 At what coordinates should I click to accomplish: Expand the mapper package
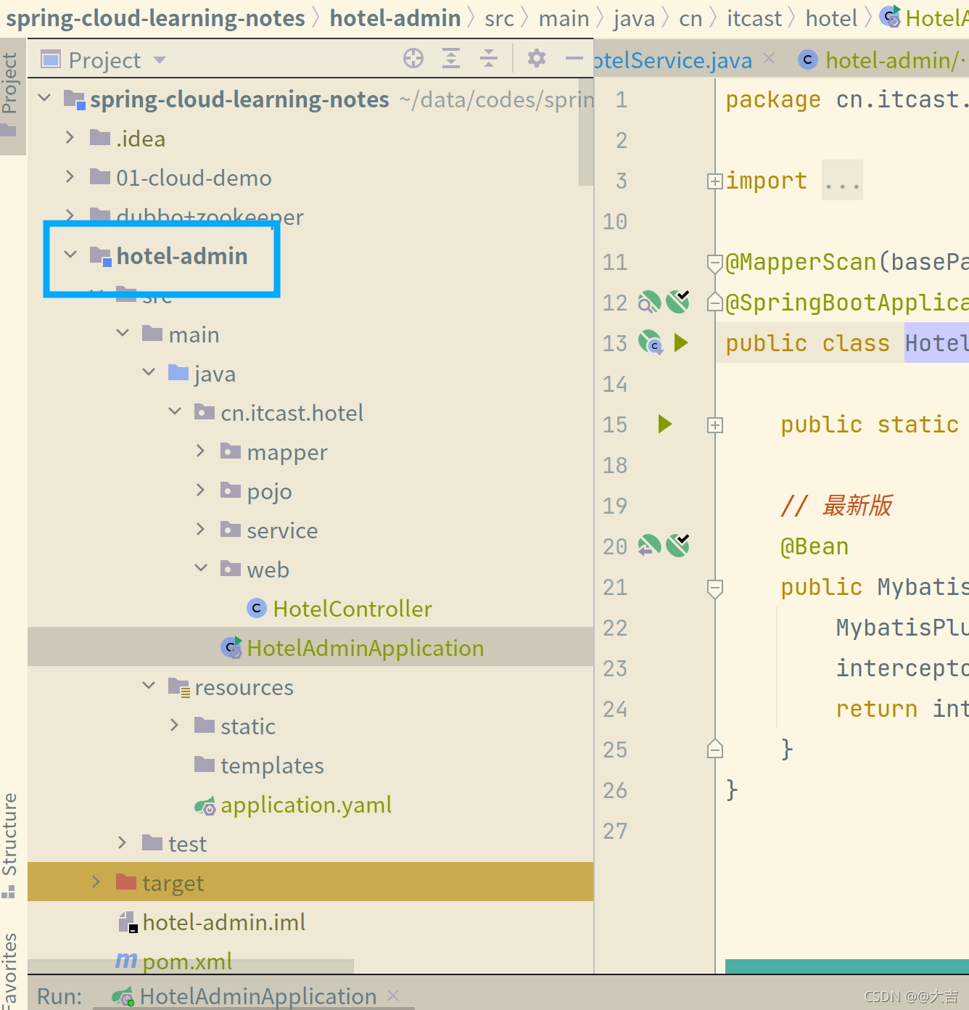pyautogui.click(x=201, y=451)
